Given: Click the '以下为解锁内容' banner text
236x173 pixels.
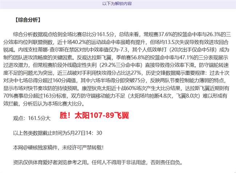Looking at the screenshot, I should tap(117, 4).
